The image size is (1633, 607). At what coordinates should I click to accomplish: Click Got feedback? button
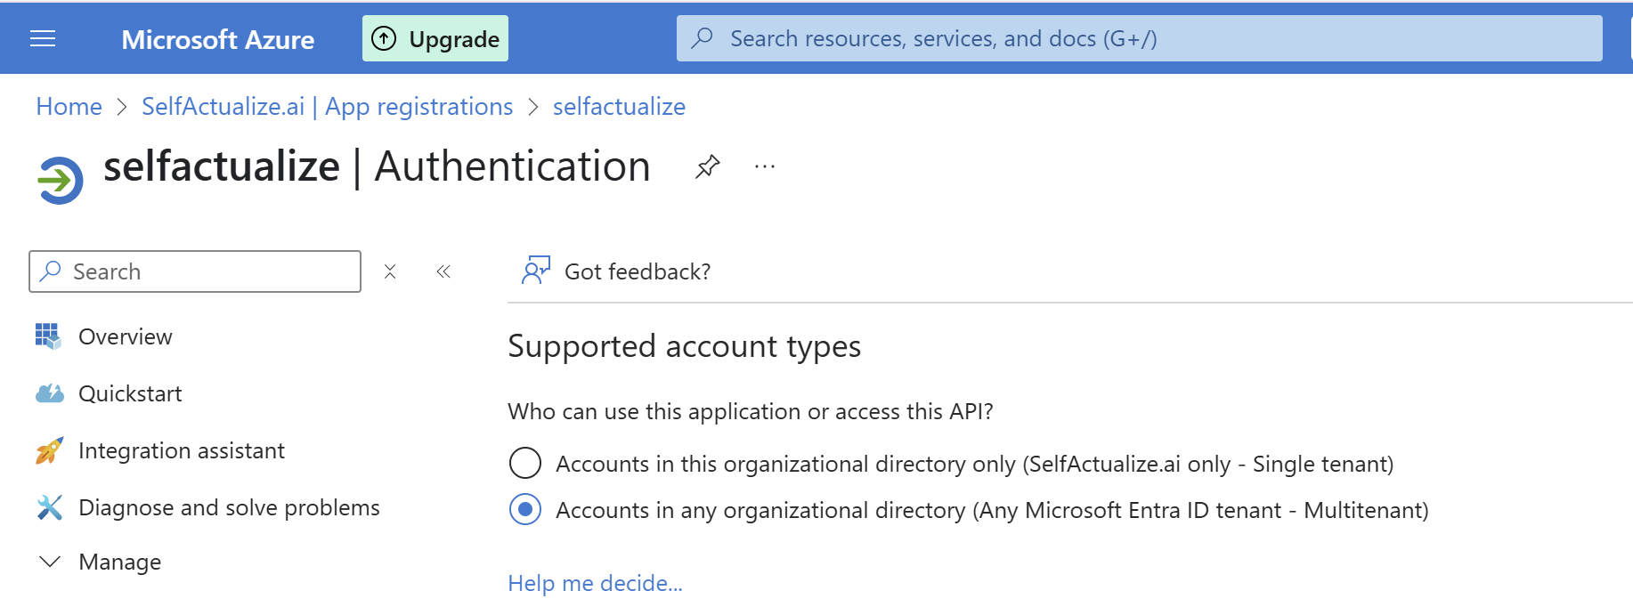coord(616,271)
